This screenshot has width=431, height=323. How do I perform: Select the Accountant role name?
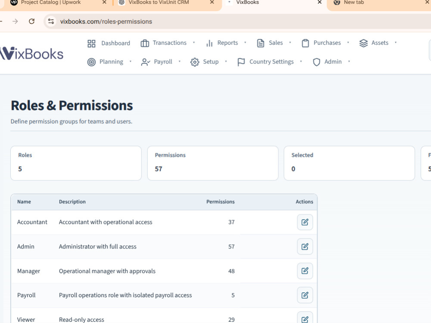click(x=32, y=222)
